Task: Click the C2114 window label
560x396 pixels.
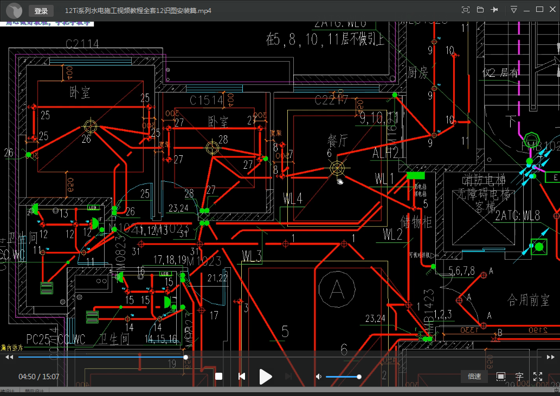Action: (82, 44)
